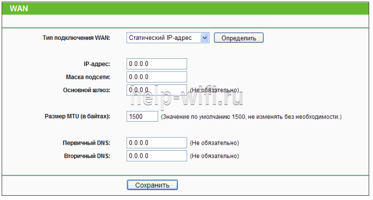Click the Первичный DNS label
373x200 pixels.
(x=87, y=143)
